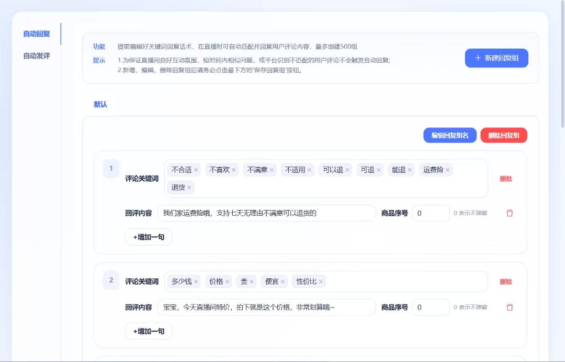Click trash icon for rule 1 reply
Screen dimensions: 565x362
pyautogui.click(x=510, y=213)
